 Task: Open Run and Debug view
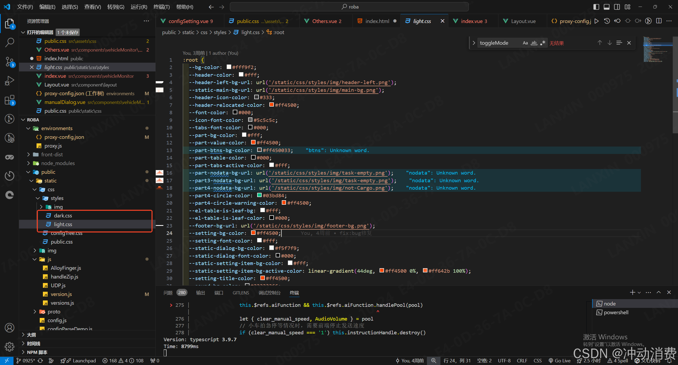pyautogui.click(x=10, y=81)
